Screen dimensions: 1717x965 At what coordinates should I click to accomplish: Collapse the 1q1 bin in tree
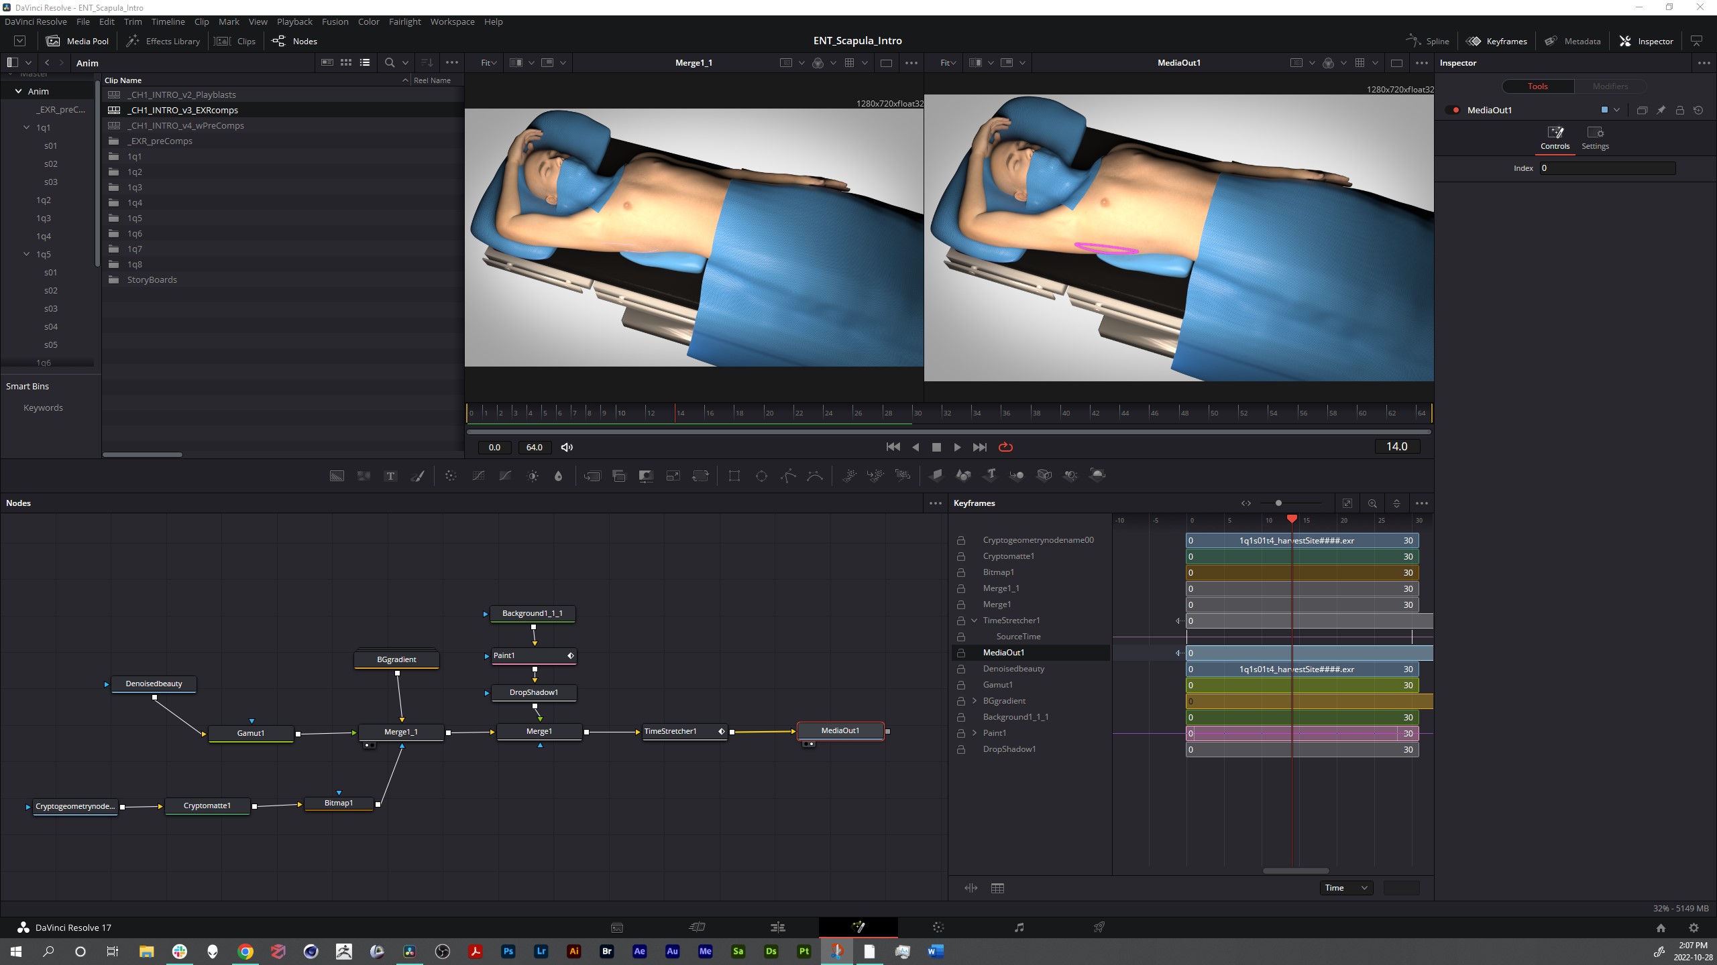click(x=27, y=127)
